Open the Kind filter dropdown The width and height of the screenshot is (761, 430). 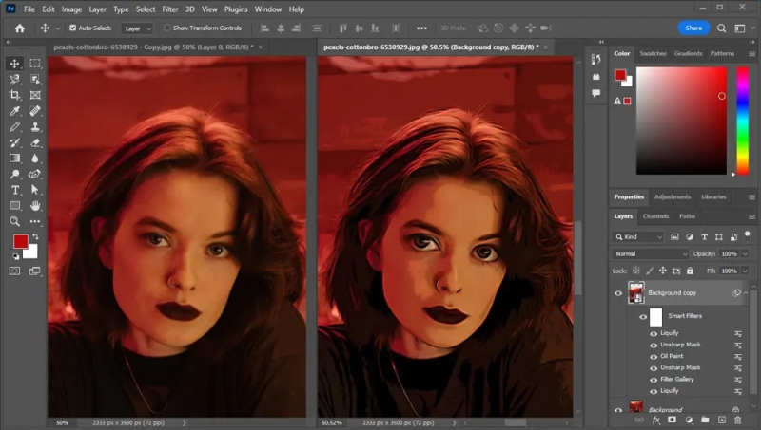[x=637, y=236]
